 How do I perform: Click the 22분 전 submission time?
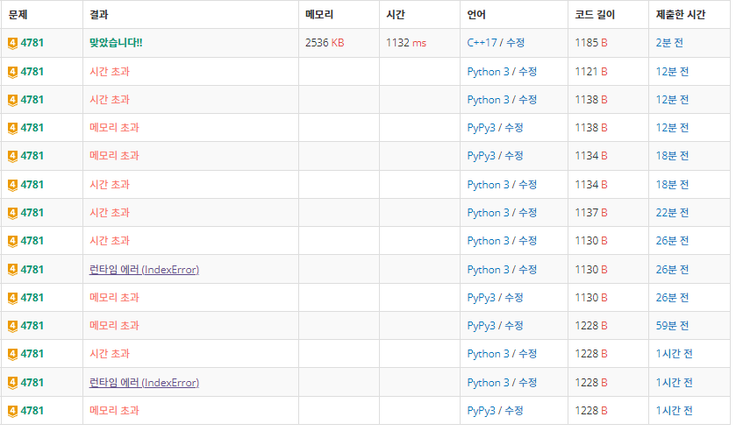tap(672, 213)
